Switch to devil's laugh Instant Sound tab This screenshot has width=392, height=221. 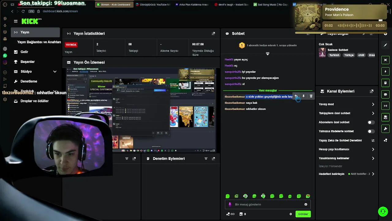(232, 5)
